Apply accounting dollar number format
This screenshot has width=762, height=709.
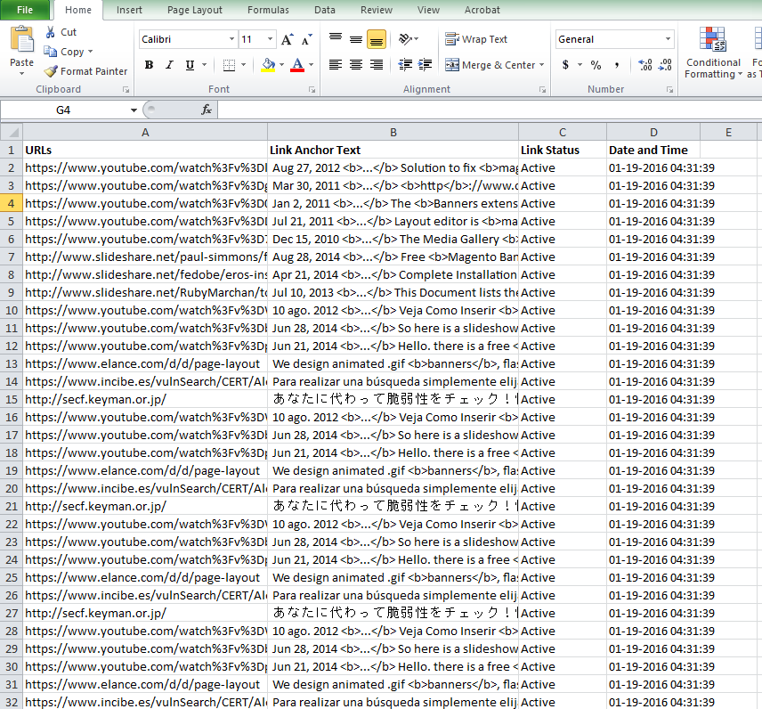coord(565,65)
